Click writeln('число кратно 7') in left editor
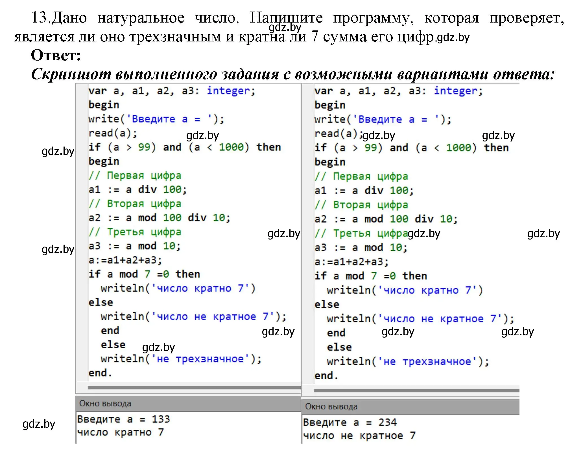 tap(178, 288)
